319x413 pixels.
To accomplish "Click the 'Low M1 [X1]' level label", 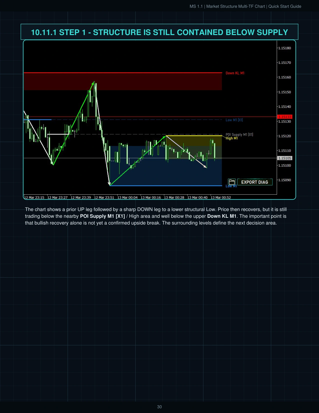I will tap(234, 120).
